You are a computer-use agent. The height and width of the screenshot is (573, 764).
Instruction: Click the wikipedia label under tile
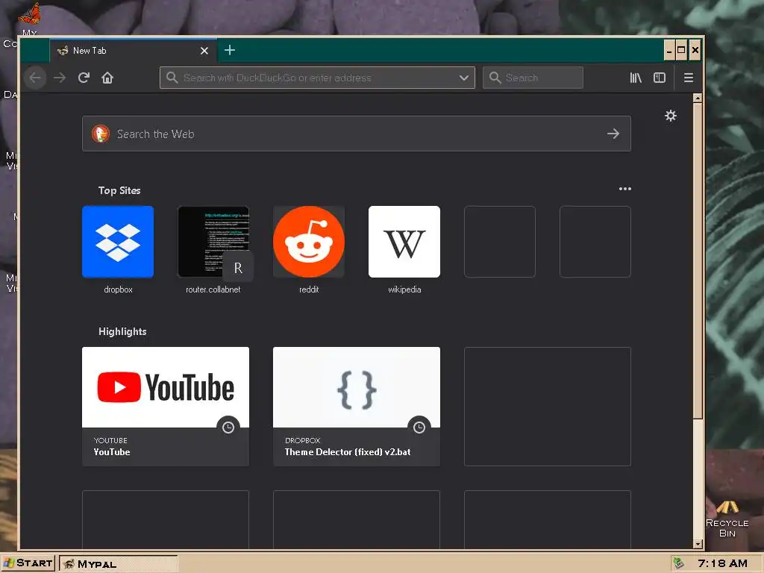coord(404,289)
